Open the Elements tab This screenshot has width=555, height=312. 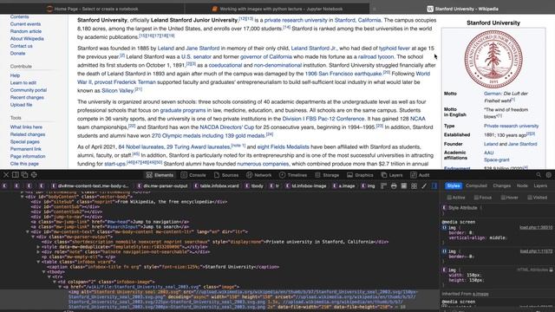click(160, 175)
